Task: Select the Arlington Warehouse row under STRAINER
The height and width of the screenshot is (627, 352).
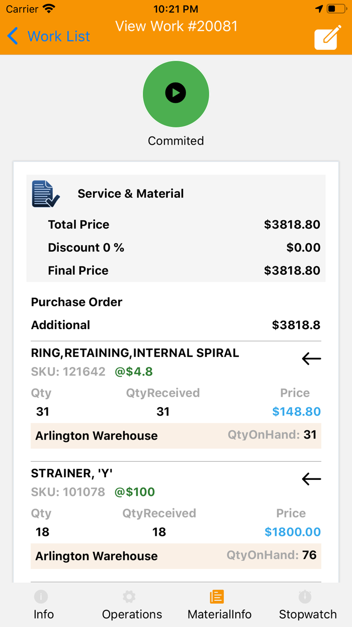Action: pos(176,556)
